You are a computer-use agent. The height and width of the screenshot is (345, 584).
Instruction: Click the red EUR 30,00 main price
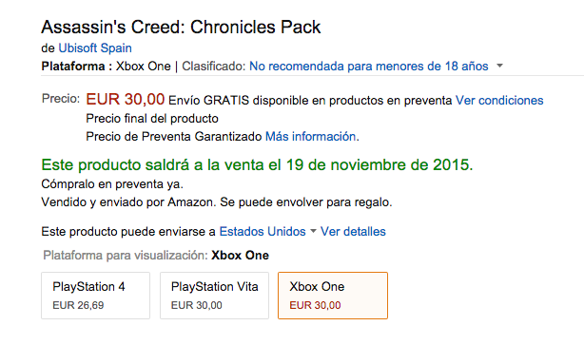point(126,100)
